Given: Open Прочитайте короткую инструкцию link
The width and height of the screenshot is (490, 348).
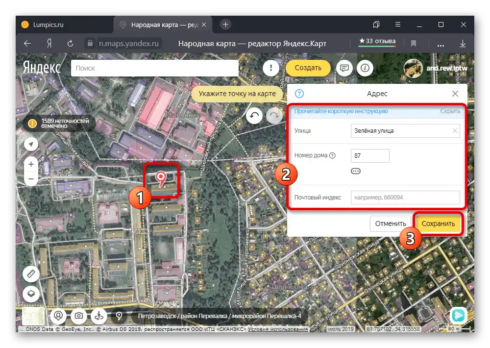Looking at the screenshot, I should coord(341,111).
